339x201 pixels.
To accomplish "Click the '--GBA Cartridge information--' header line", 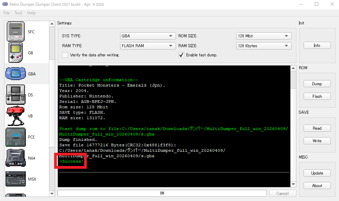I will [x=99, y=80].
